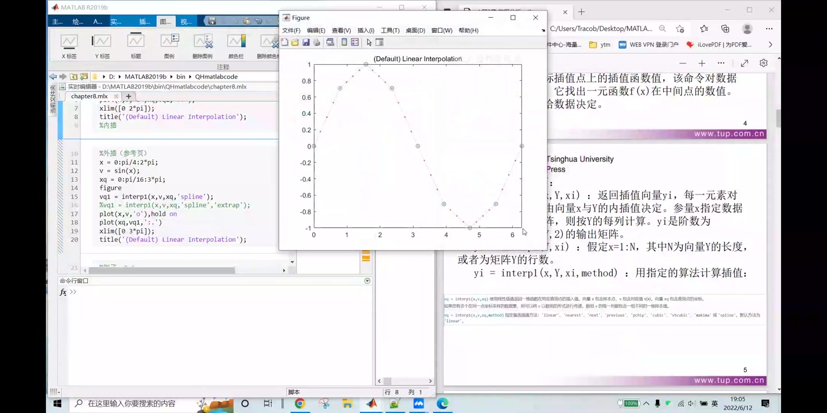Zoom in the PDF with plus button
The width and height of the screenshot is (827, 413).
[x=702, y=63]
